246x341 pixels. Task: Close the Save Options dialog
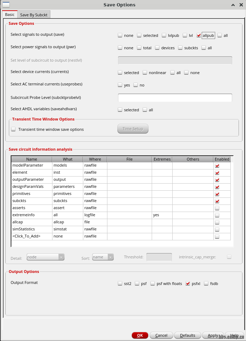241,5
